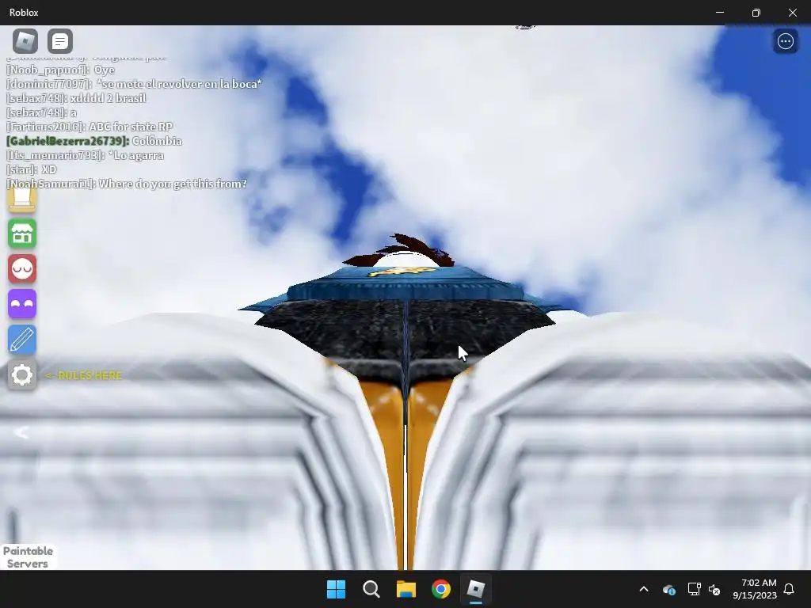Click Its_memario793 'Lo agarra' message
Image resolution: width=811 pixels, height=608 pixels.
click(x=85, y=155)
